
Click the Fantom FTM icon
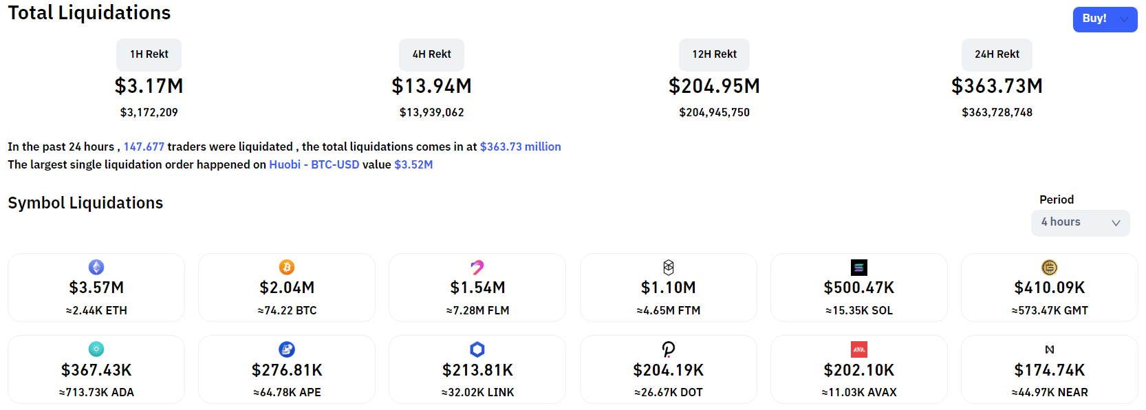[x=668, y=268]
